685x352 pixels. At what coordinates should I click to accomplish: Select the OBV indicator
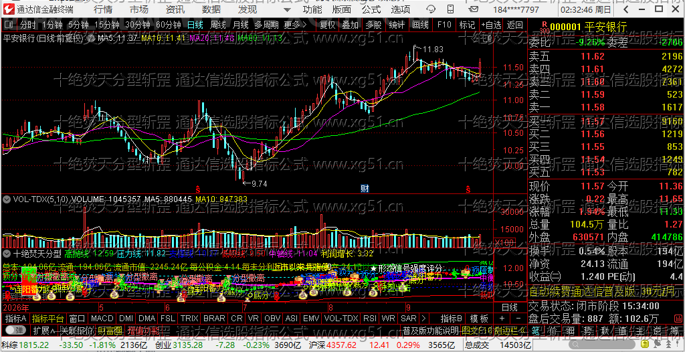273,318
